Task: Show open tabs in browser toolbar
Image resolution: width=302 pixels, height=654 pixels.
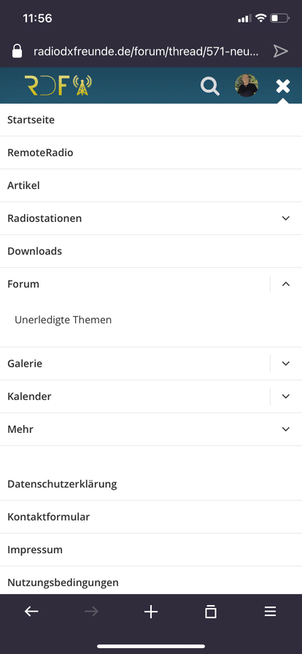Action: coord(211,612)
